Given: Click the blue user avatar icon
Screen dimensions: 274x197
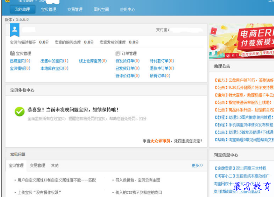Looking at the screenshot, I should [15, 30].
